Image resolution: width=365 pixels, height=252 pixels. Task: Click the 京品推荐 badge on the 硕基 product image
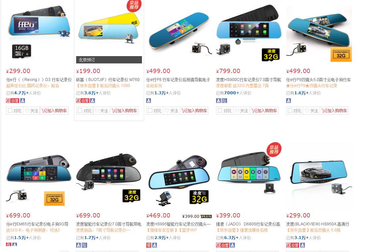click(x=134, y=5)
